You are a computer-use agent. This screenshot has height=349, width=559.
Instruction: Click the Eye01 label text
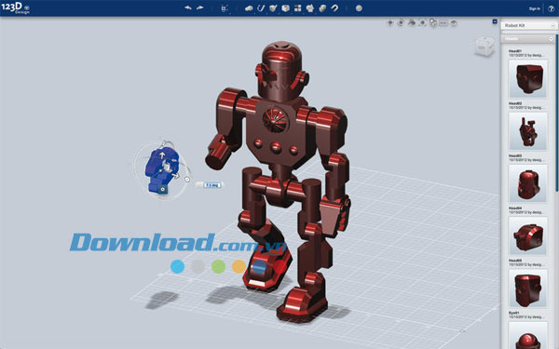coord(513,313)
